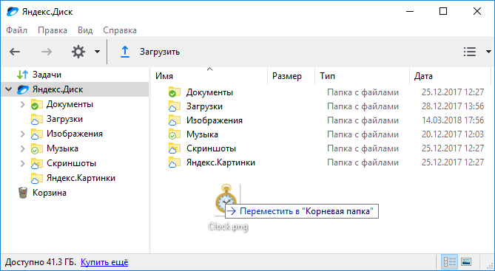Open the view mode dropdown arrow
The image size is (495, 271).
coord(488,52)
